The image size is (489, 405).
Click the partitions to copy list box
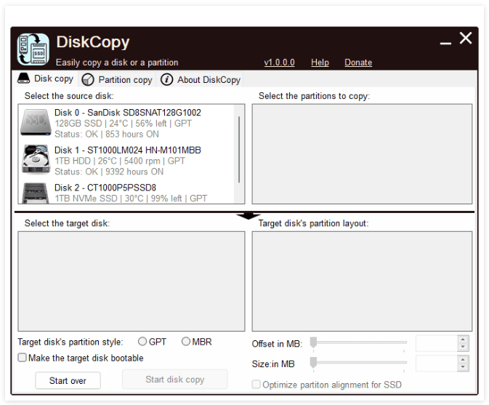click(362, 154)
